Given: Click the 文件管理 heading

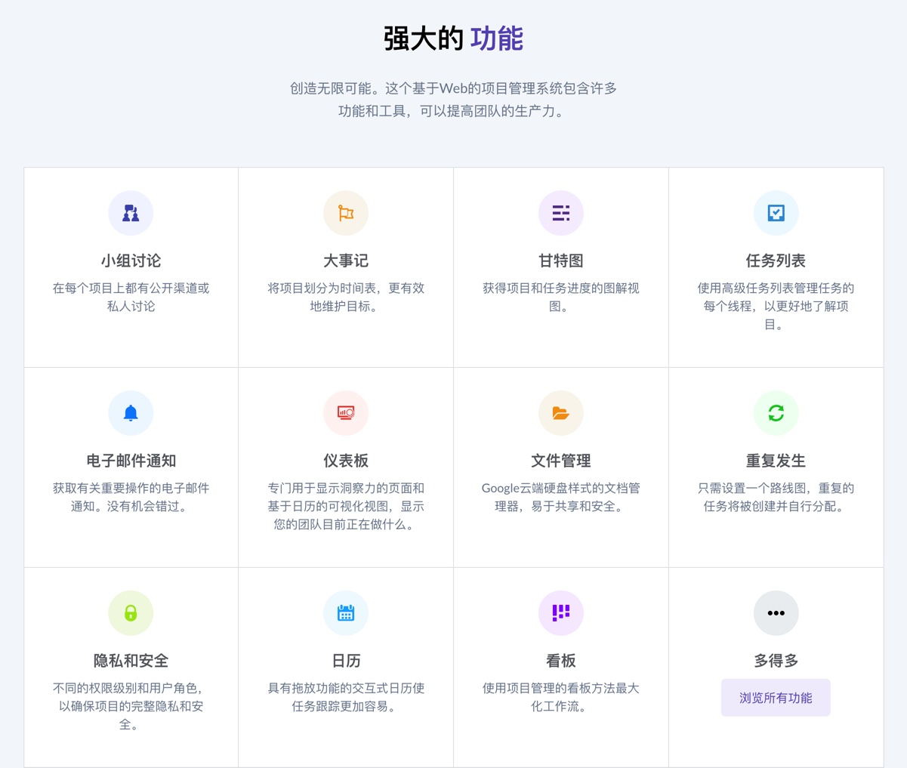Looking at the screenshot, I should 561,461.
